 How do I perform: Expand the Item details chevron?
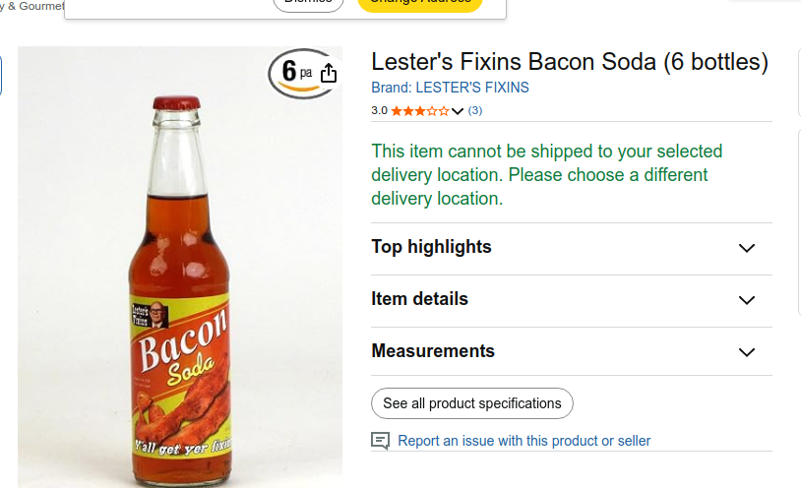coord(746,300)
